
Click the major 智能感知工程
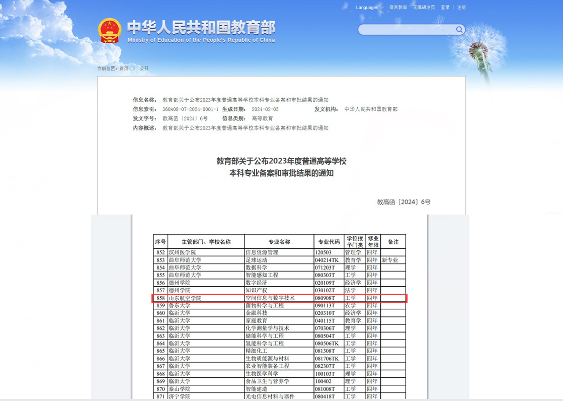262,275
